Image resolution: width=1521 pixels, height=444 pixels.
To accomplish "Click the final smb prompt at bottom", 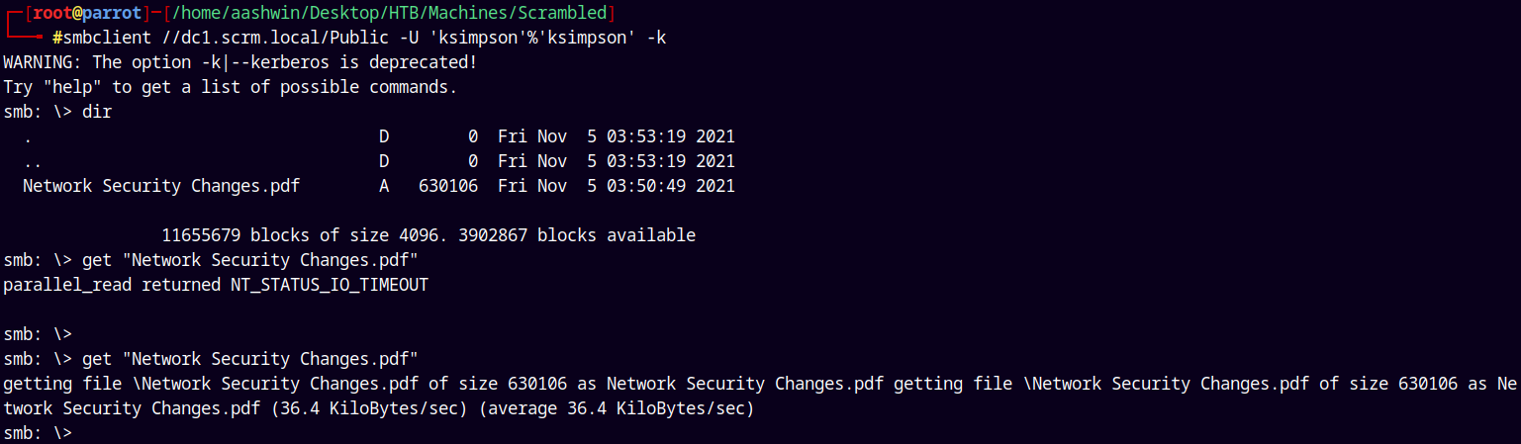I will [38, 433].
